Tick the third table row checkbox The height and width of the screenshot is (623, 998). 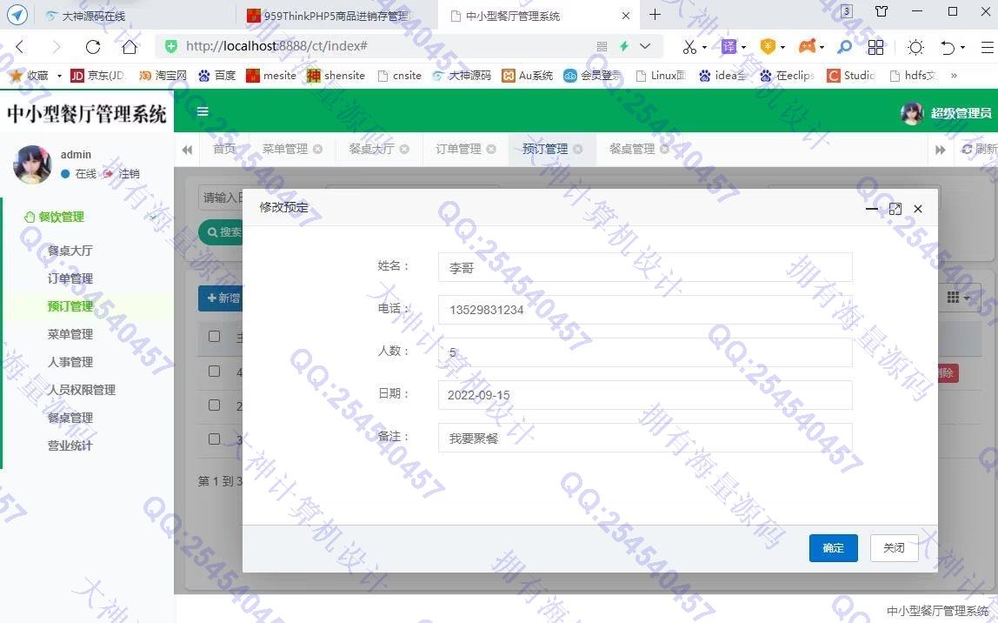[215, 439]
